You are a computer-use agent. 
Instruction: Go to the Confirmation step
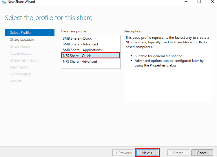[21, 74]
